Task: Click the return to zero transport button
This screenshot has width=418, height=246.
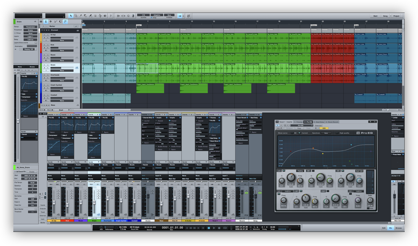Action: pos(203,228)
